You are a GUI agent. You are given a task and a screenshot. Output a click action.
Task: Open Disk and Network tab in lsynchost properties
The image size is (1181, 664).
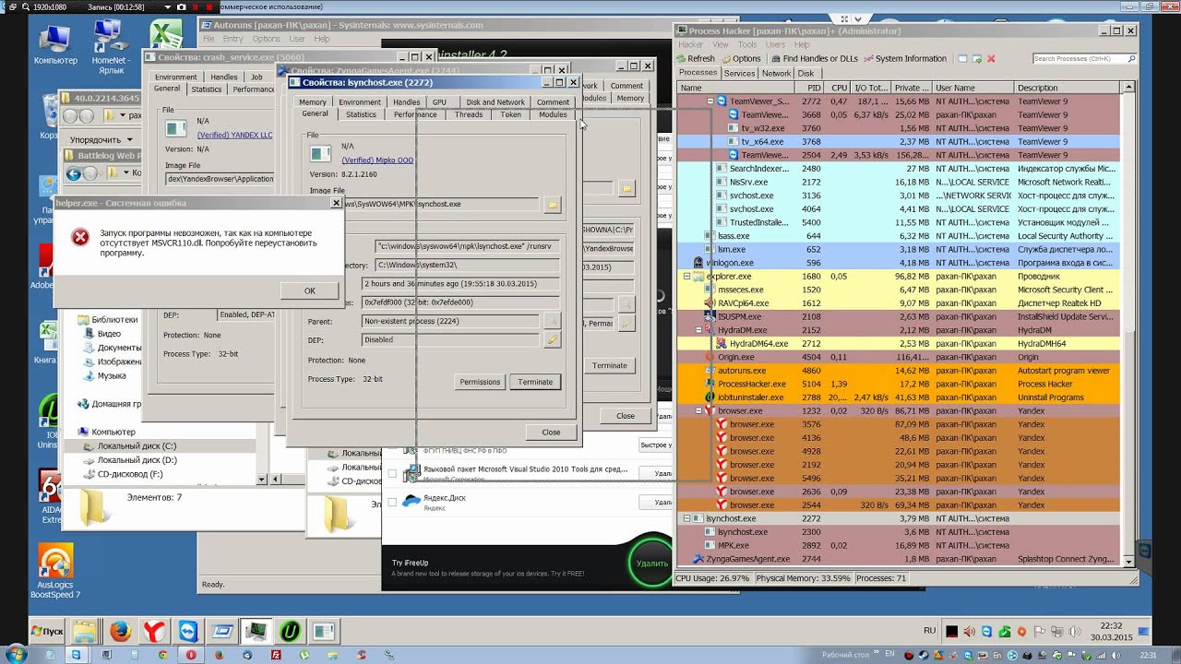coord(495,102)
